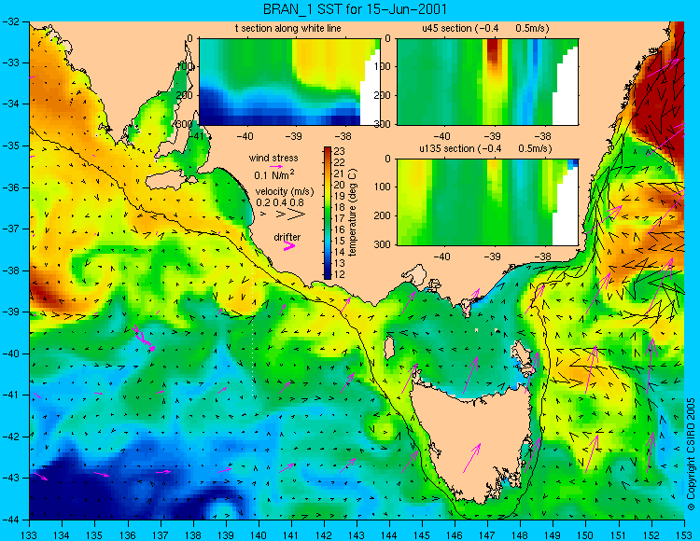700x541 pixels.
Task: Click the "Copyright CSIRO 2005" vertical text
Action: pos(691,454)
